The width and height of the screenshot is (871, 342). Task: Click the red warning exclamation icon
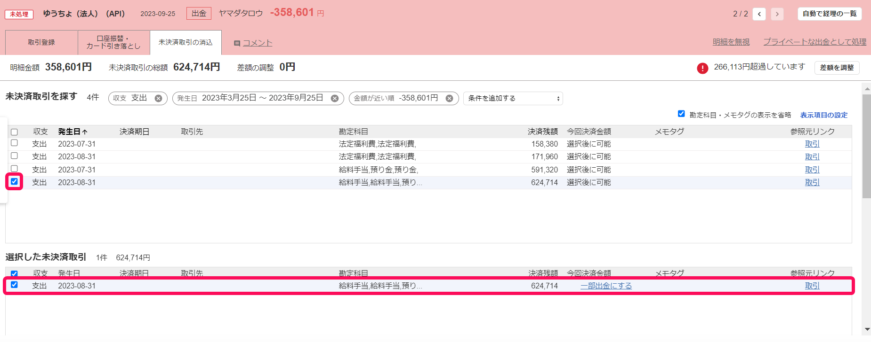702,68
